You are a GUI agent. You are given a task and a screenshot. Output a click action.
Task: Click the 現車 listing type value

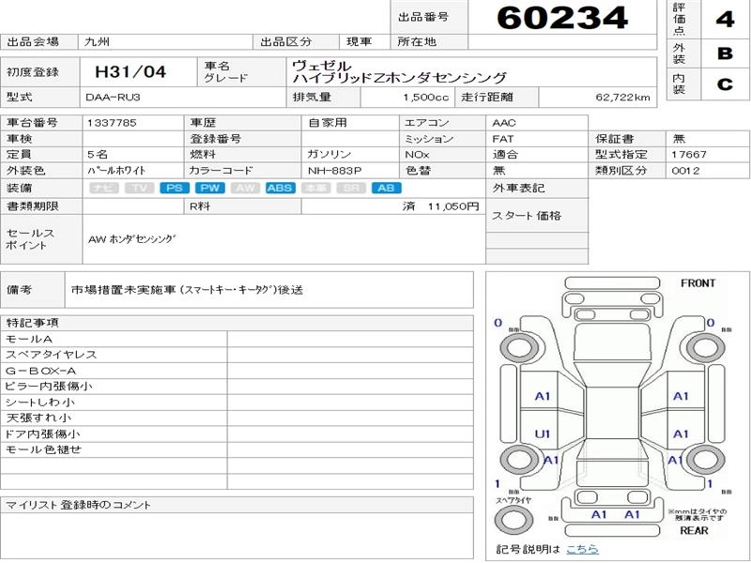click(360, 41)
